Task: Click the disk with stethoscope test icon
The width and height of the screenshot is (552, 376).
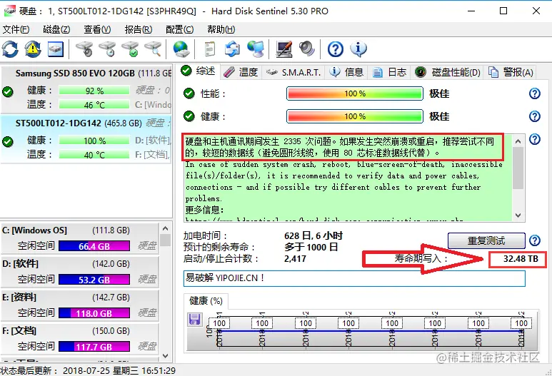Action: 84,49
